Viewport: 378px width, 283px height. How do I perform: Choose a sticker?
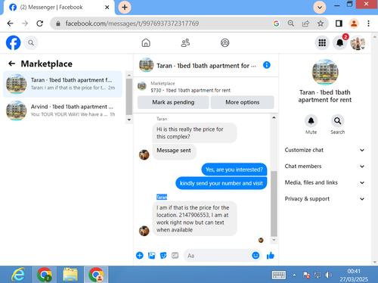163,256
